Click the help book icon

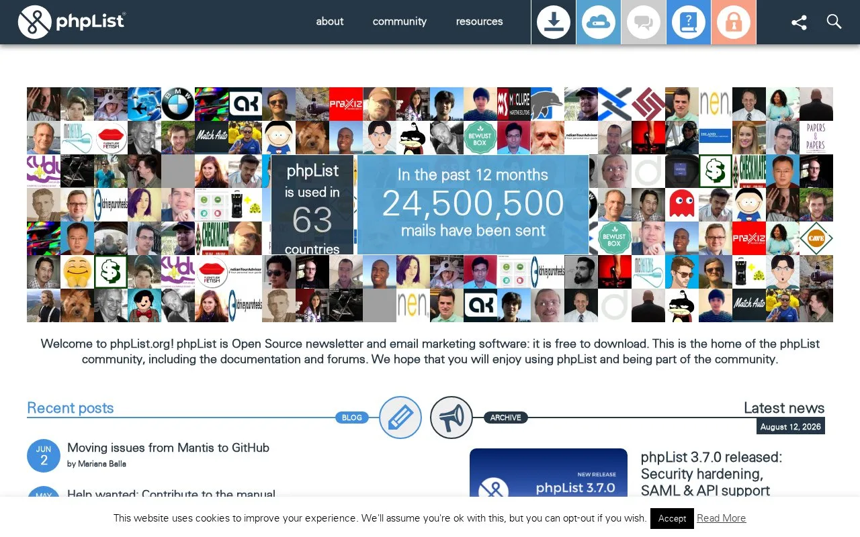coord(689,22)
